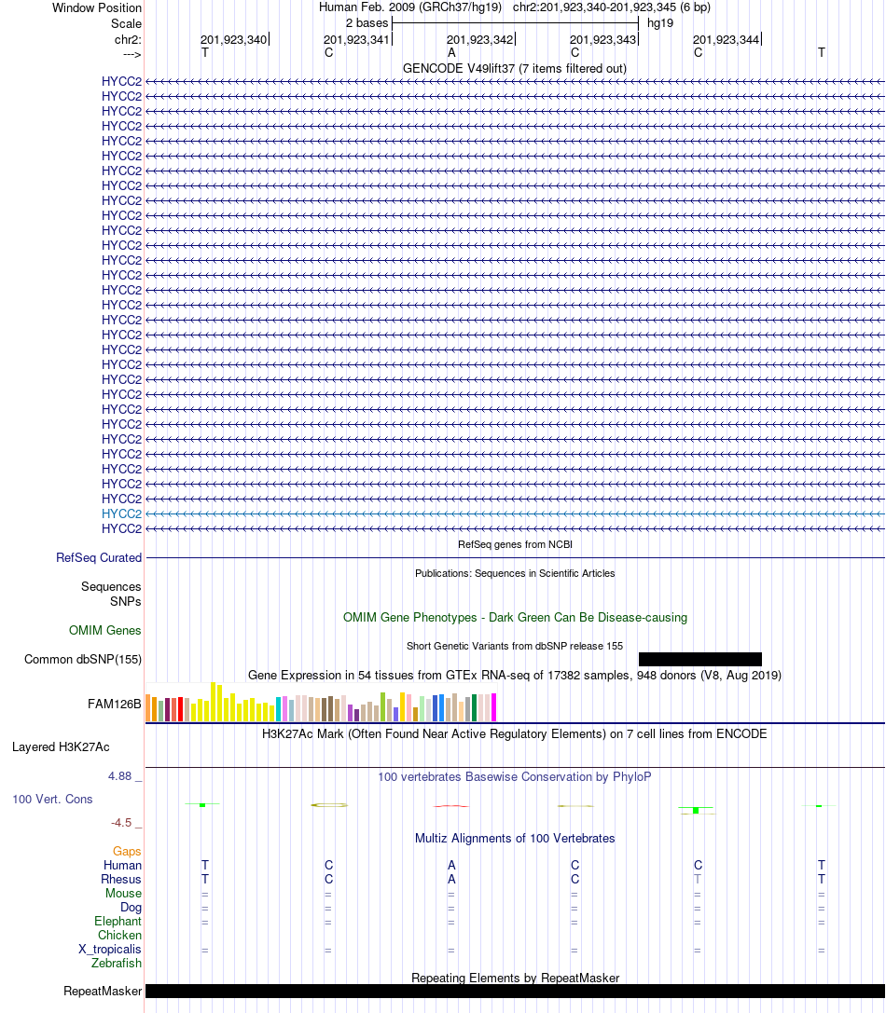Click the A base in the reference sequence row
The width and height of the screenshot is (886, 1013).
tap(451, 53)
